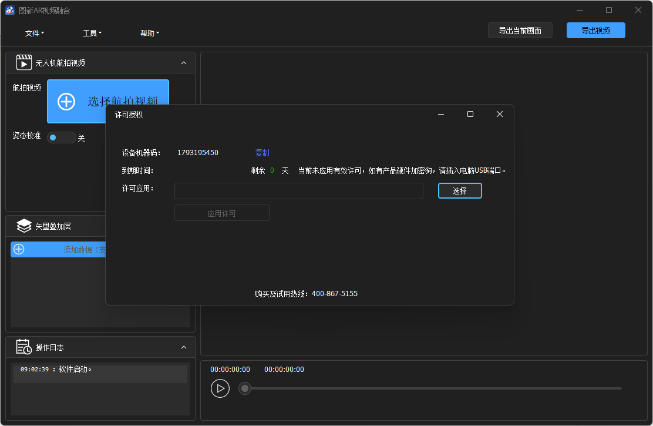
Task: Click 选择 to browse for license file
Action: pyautogui.click(x=460, y=190)
